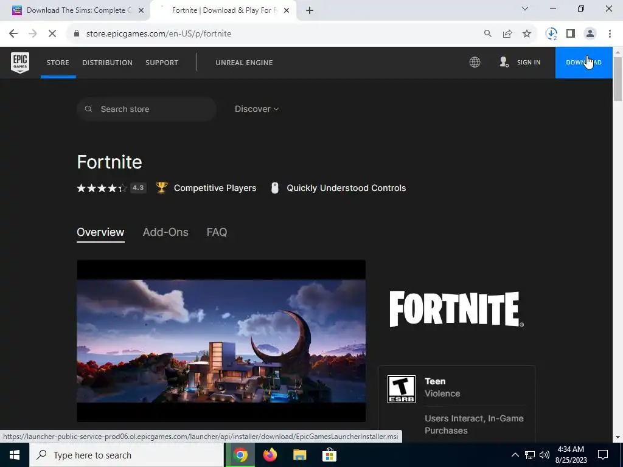The image size is (623, 467).
Task: Click the ESRB Teen rating badge
Action: (402, 389)
